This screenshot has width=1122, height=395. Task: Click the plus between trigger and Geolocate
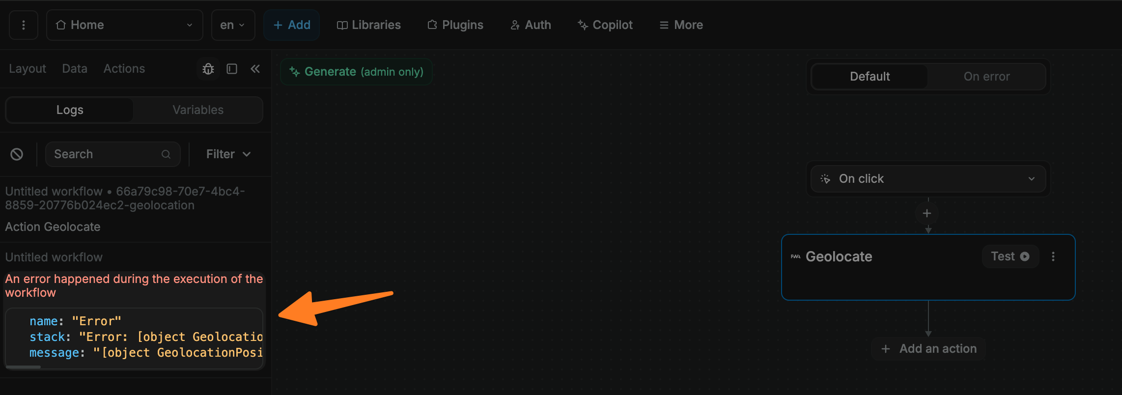point(927,213)
